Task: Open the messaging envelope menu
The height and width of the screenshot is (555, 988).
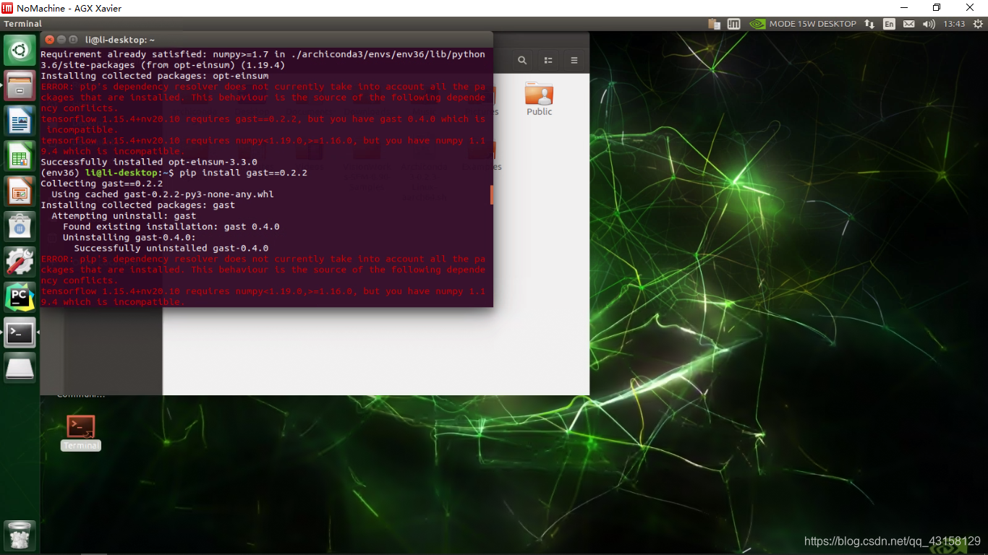Action: 908,23
